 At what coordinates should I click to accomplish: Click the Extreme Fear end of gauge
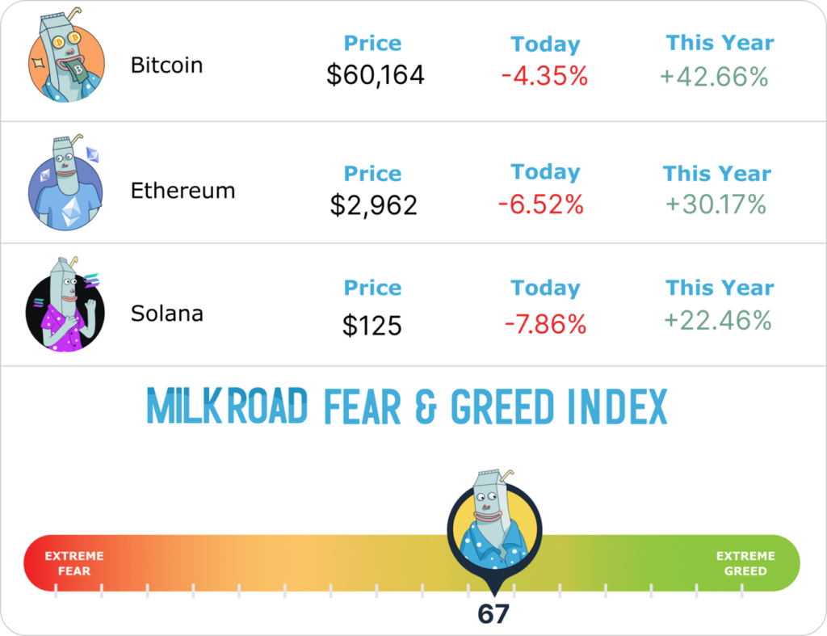(73, 563)
